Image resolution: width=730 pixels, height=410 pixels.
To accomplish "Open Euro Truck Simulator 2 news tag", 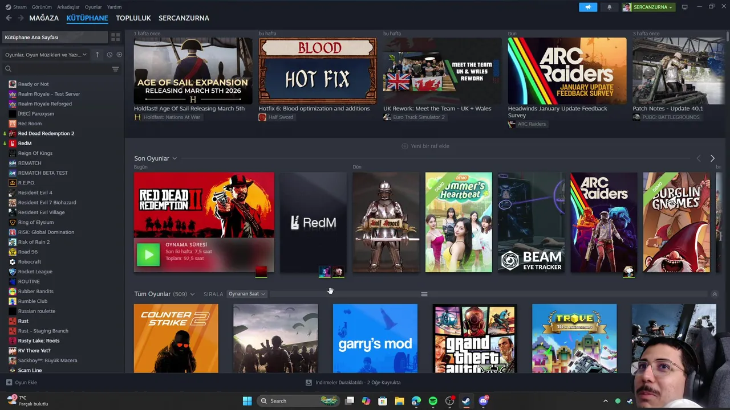I will (x=414, y=117).
